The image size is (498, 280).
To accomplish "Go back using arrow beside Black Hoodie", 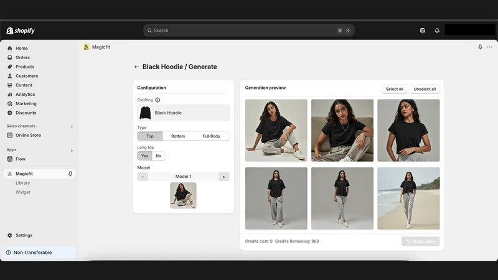I will click(136, 67).
